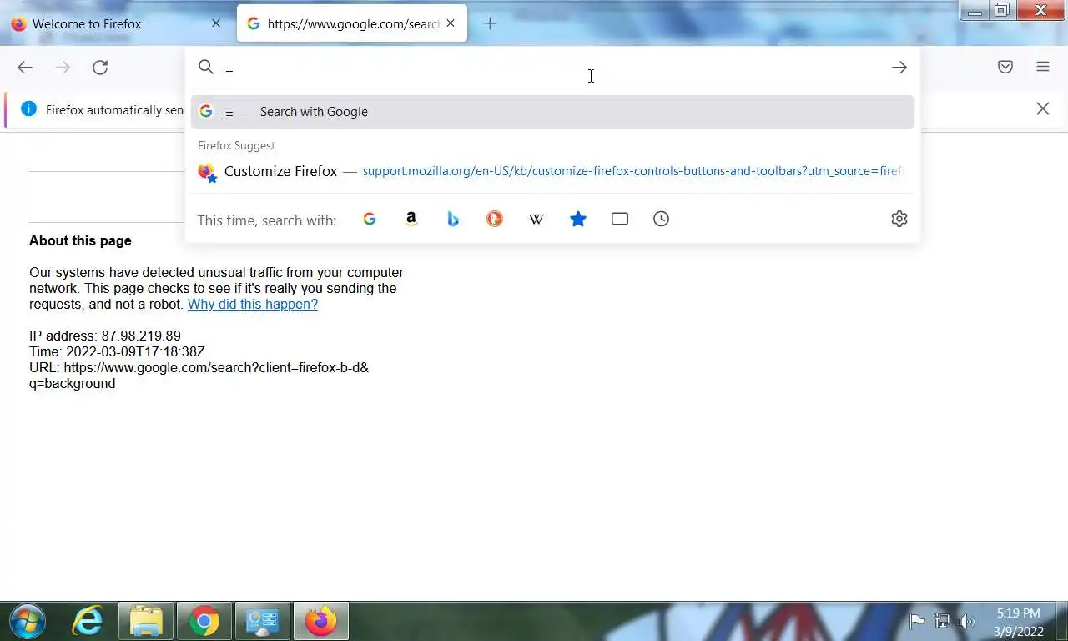Switch to Welcome to Firefox tab
The height and width of the screenshot is (641, 1068).
click(117, 23)
